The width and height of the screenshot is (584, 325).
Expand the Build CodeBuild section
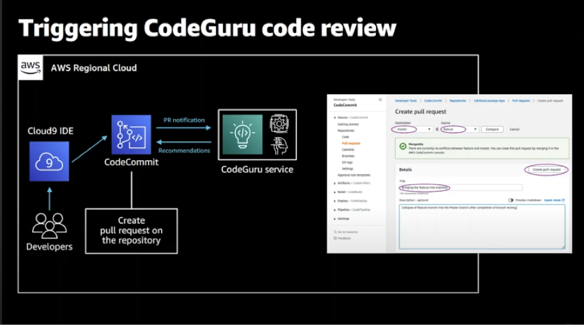click(335, 192)
